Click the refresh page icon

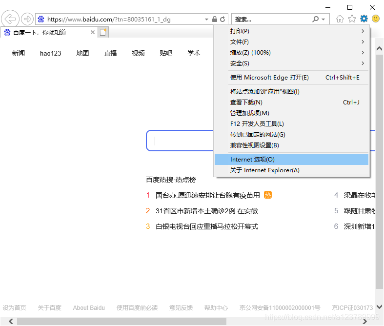[x=222, y=19]
